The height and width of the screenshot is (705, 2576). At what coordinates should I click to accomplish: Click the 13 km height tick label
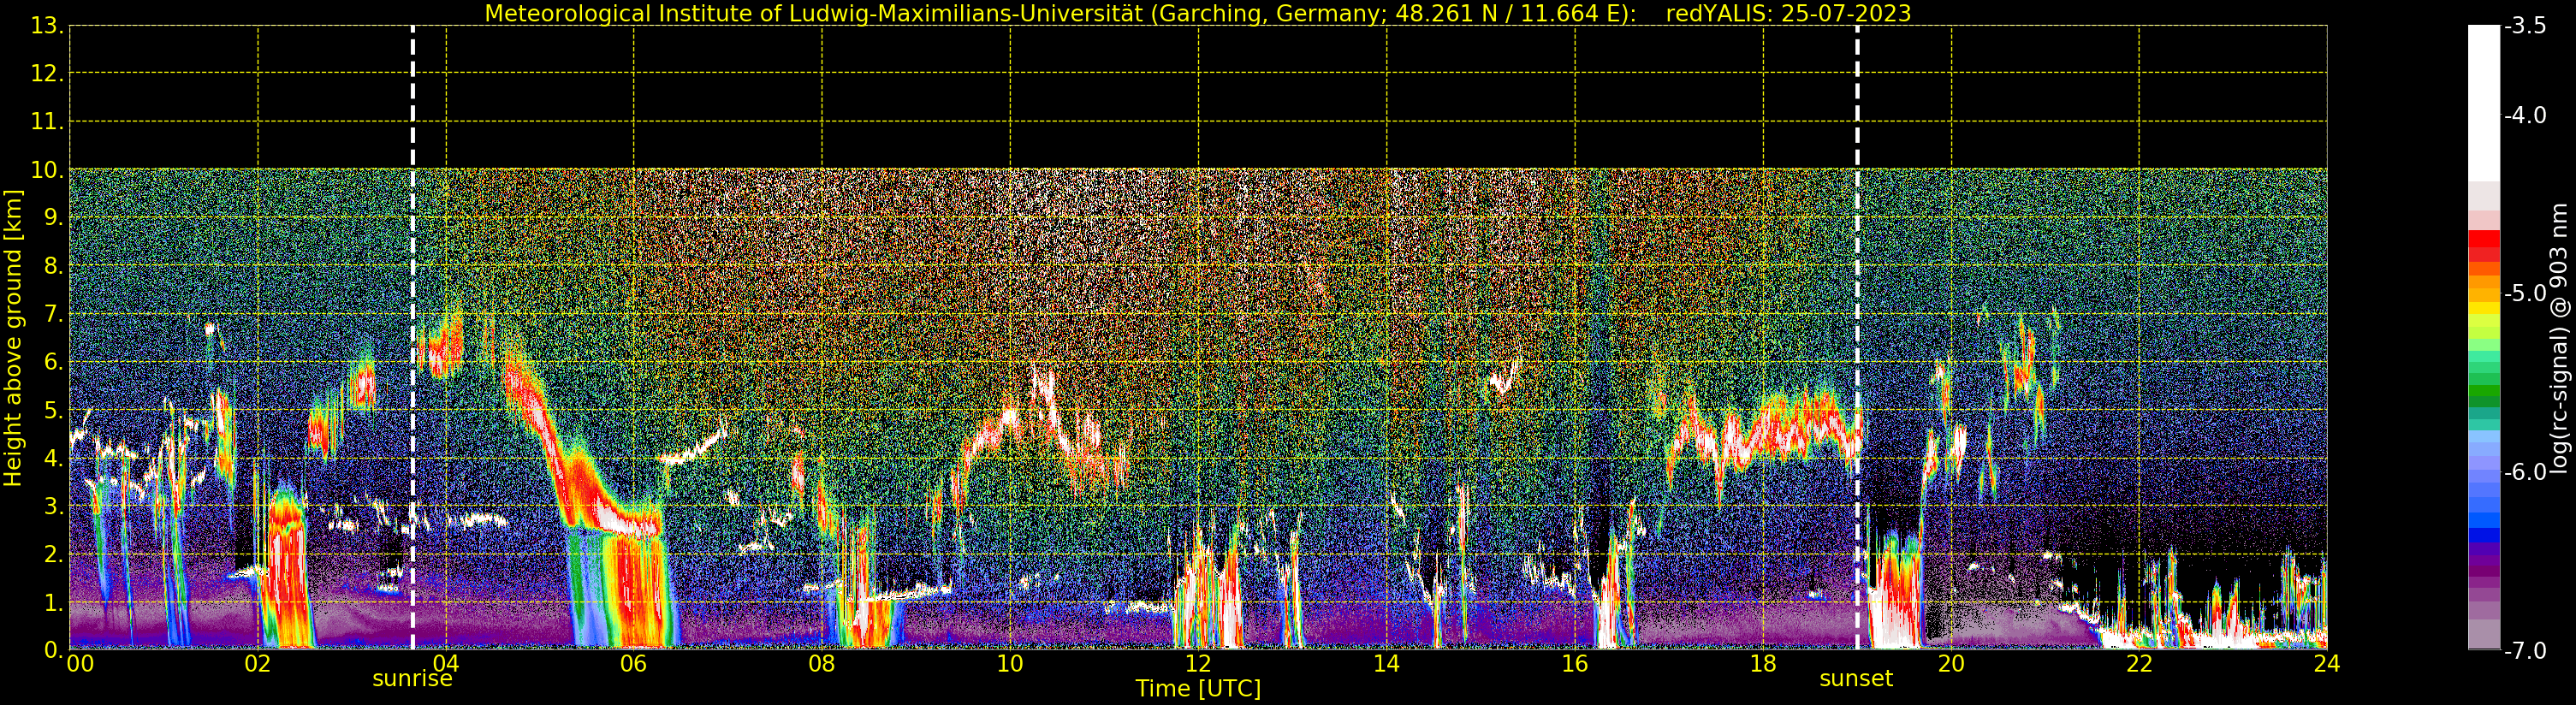[46, 26]
